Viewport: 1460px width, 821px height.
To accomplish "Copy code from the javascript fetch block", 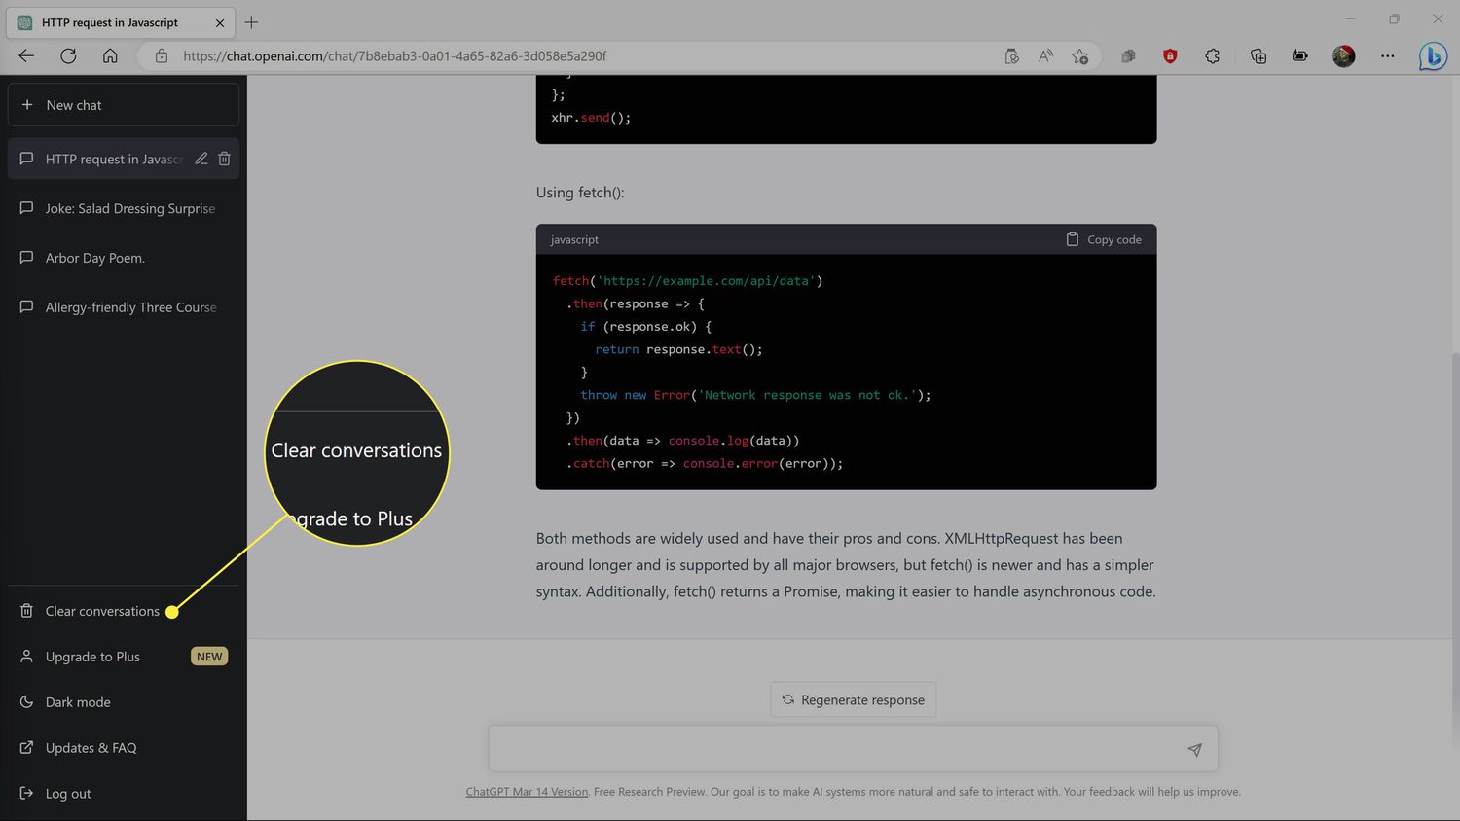I will [1104, 239].
